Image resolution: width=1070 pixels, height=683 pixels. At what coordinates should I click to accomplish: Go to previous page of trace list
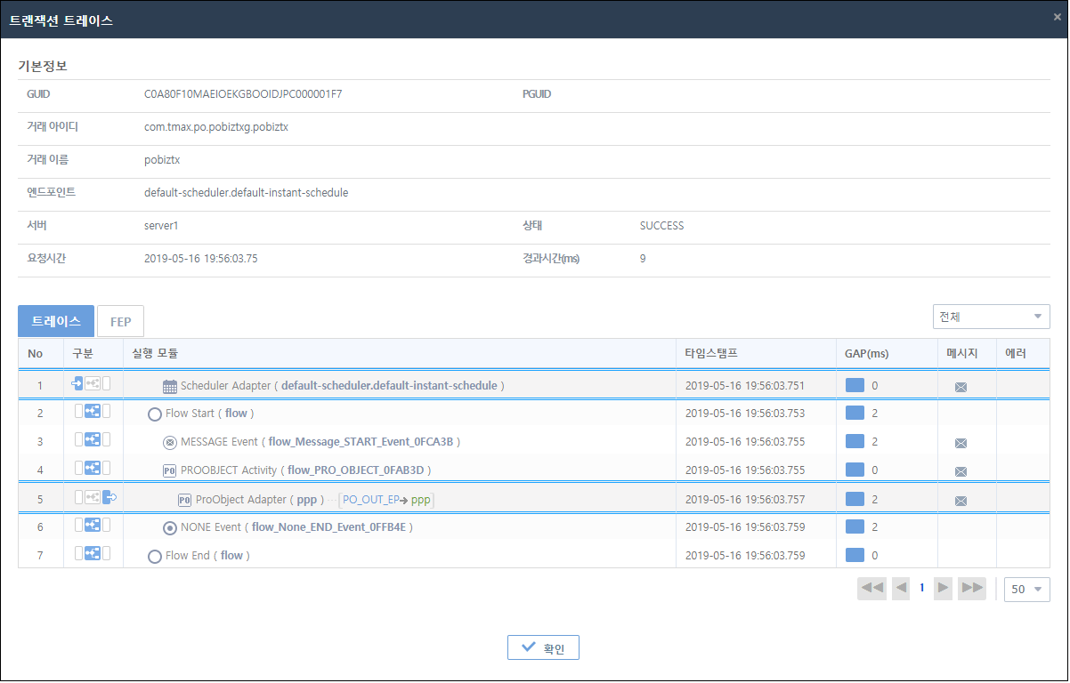[901, 588]
